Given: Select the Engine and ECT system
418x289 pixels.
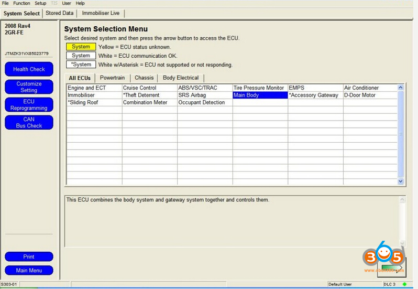Looking at the screenshot, I should pyautogui.click(x=94, y=88).
